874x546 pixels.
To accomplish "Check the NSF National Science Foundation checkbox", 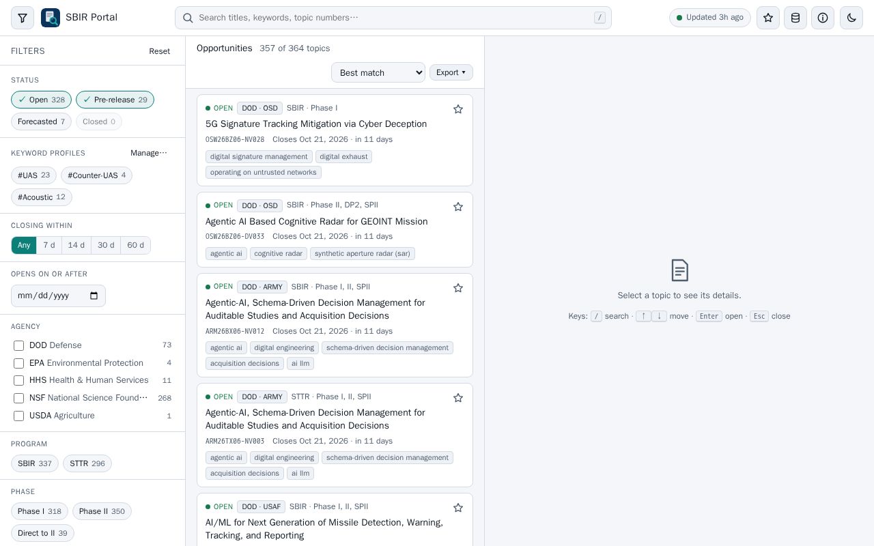I will coord(19,398).
